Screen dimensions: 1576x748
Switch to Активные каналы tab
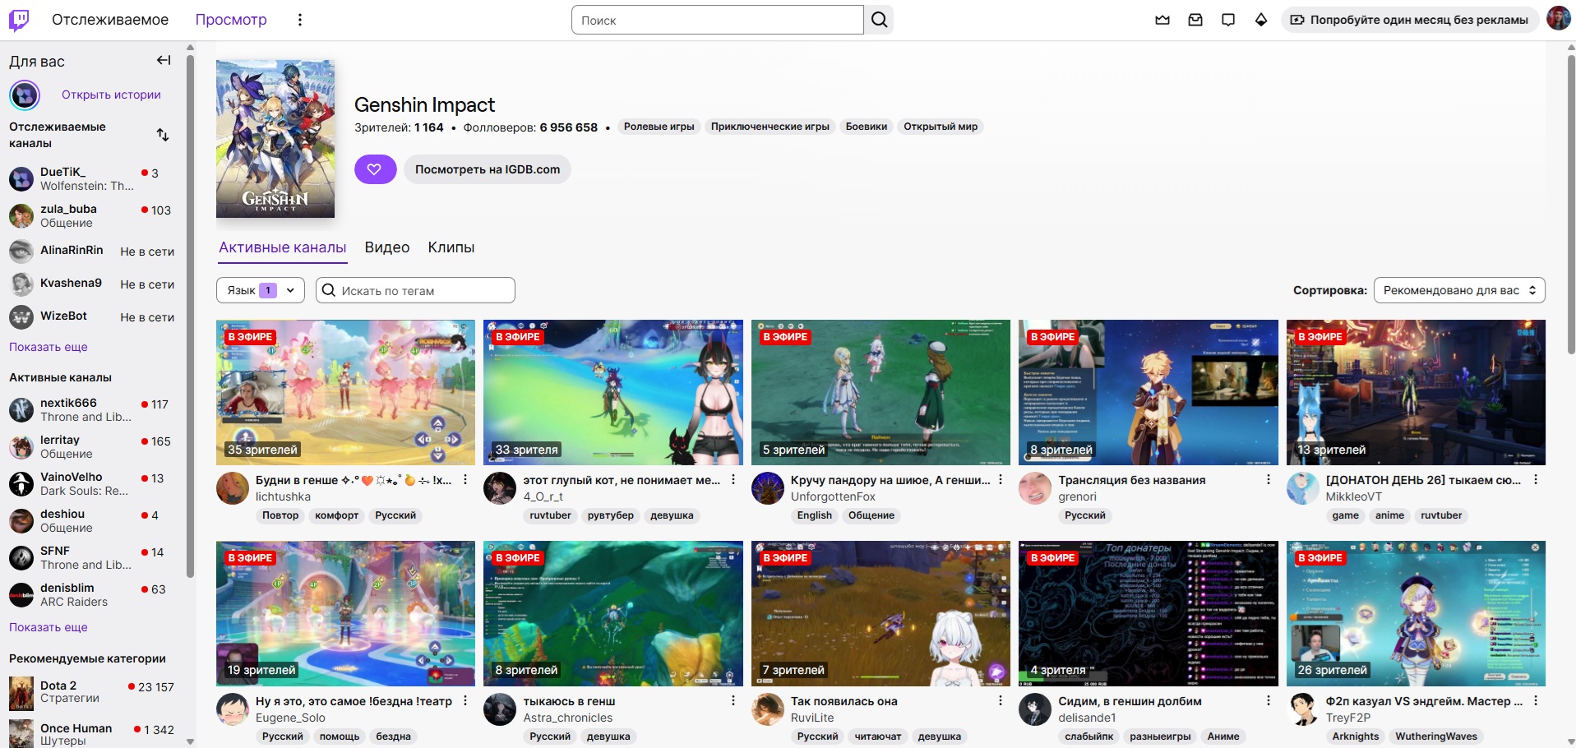pos(283,247)
